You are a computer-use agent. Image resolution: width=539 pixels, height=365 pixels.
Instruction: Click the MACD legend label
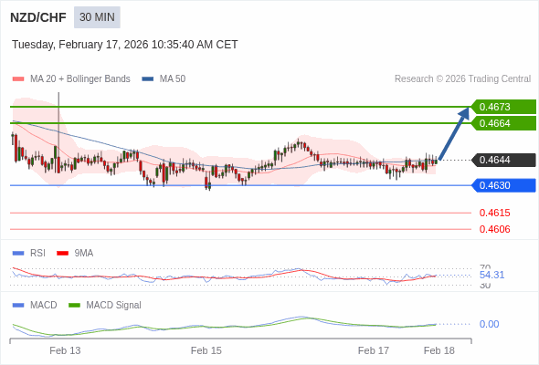44,306
